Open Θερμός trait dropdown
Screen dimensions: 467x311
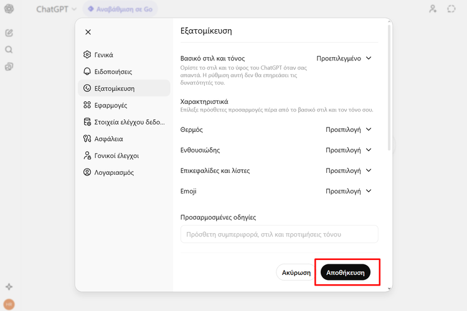click(x=348, y=130)
